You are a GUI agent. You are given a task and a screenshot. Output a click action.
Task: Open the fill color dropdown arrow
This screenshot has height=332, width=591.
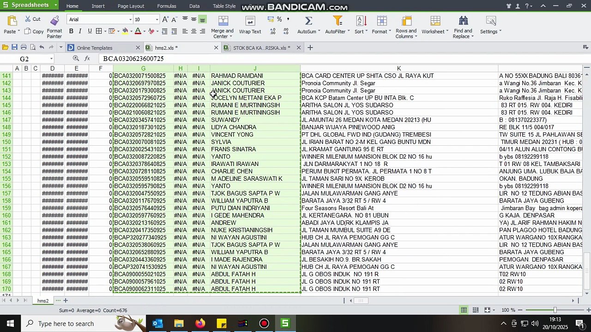(131, 31)
